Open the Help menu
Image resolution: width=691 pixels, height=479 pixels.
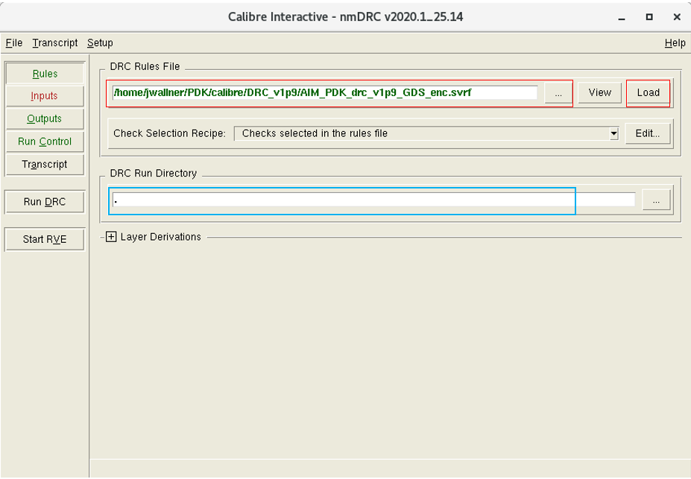675,42
